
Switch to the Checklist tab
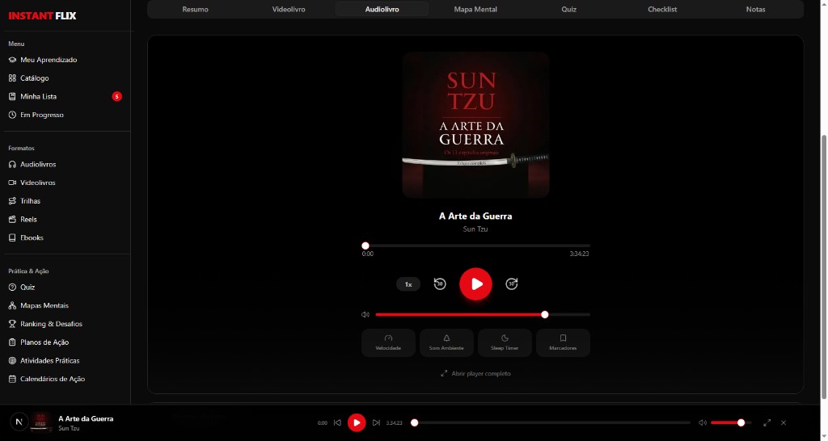click(662, 9)
